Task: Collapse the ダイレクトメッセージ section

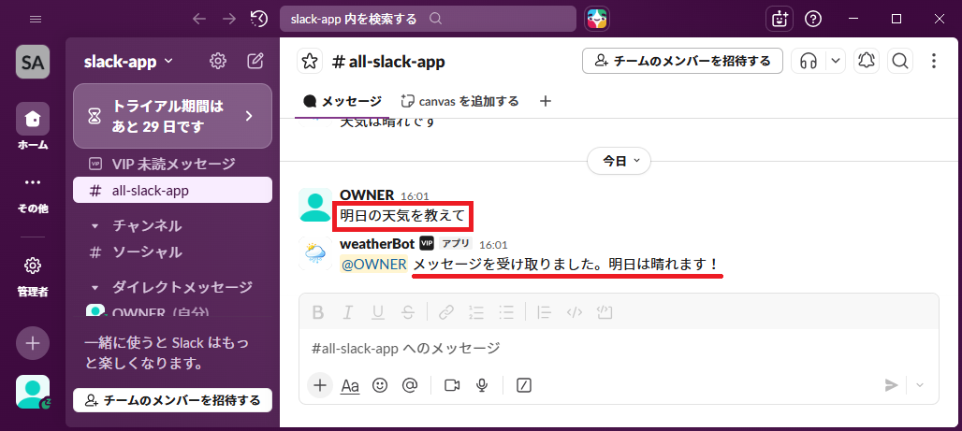Action: [x=95, y=287]
